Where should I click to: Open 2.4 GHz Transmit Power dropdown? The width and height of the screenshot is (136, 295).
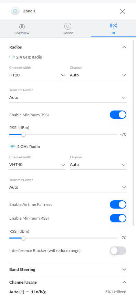pyautogui.click(x=68, y=97)
